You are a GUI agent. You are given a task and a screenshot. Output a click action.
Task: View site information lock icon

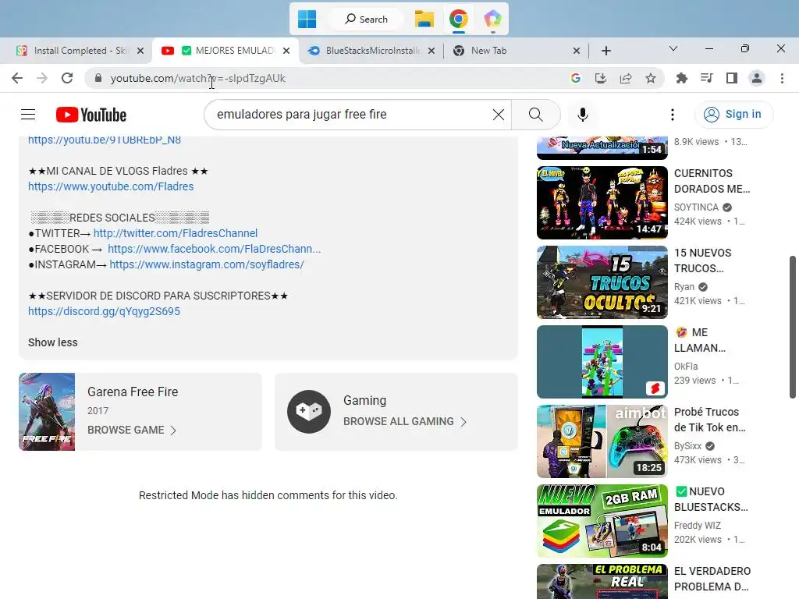(98, 78)
